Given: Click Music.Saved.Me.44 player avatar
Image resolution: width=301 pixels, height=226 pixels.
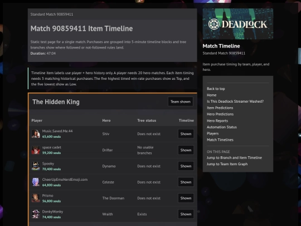Looking at the screenshot, I should click(36, 134).
